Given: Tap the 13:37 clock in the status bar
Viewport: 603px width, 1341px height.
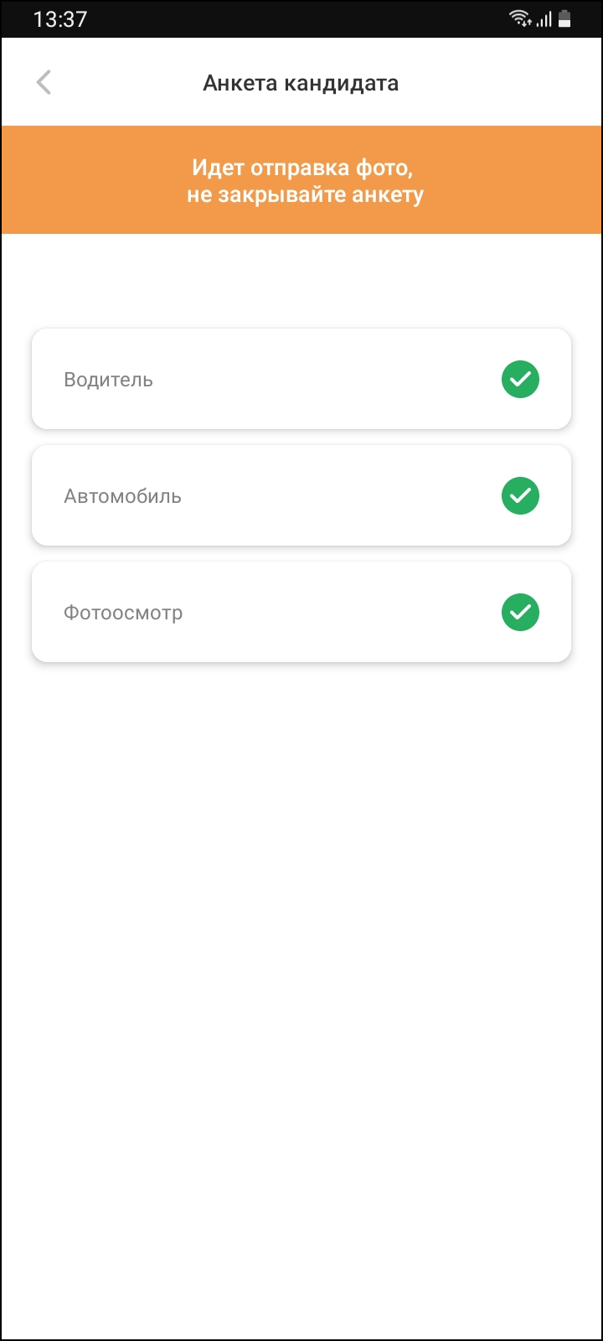Looking at the screenshot, I should tap(59, 18).
